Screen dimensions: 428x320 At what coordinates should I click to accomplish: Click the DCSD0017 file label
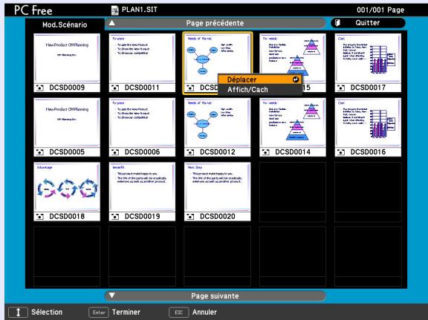(368, 88)
